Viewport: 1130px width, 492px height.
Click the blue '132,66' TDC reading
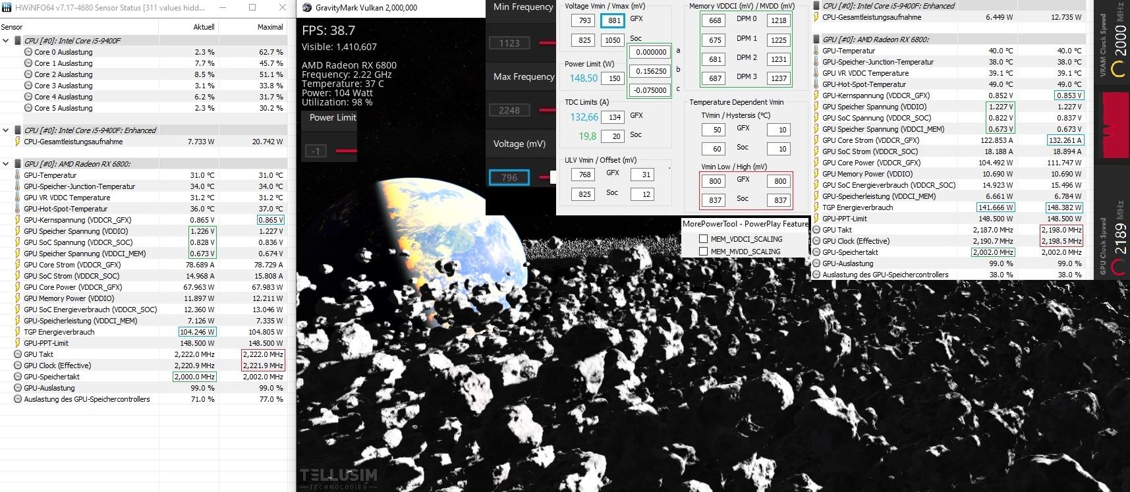(584, 117)
